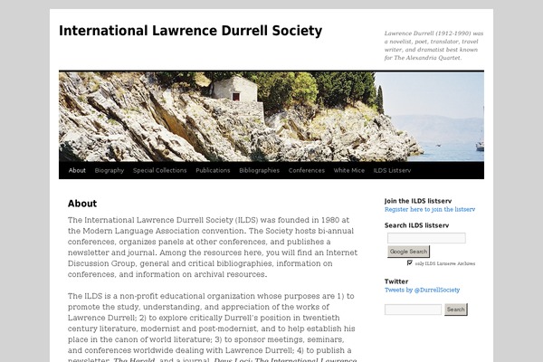Click the About page heading
This screenshot has height=362, width=543.
coord(82,204)
